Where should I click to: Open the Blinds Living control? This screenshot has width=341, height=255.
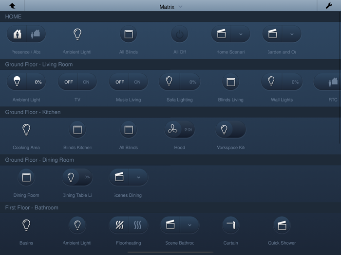point(231,82)
